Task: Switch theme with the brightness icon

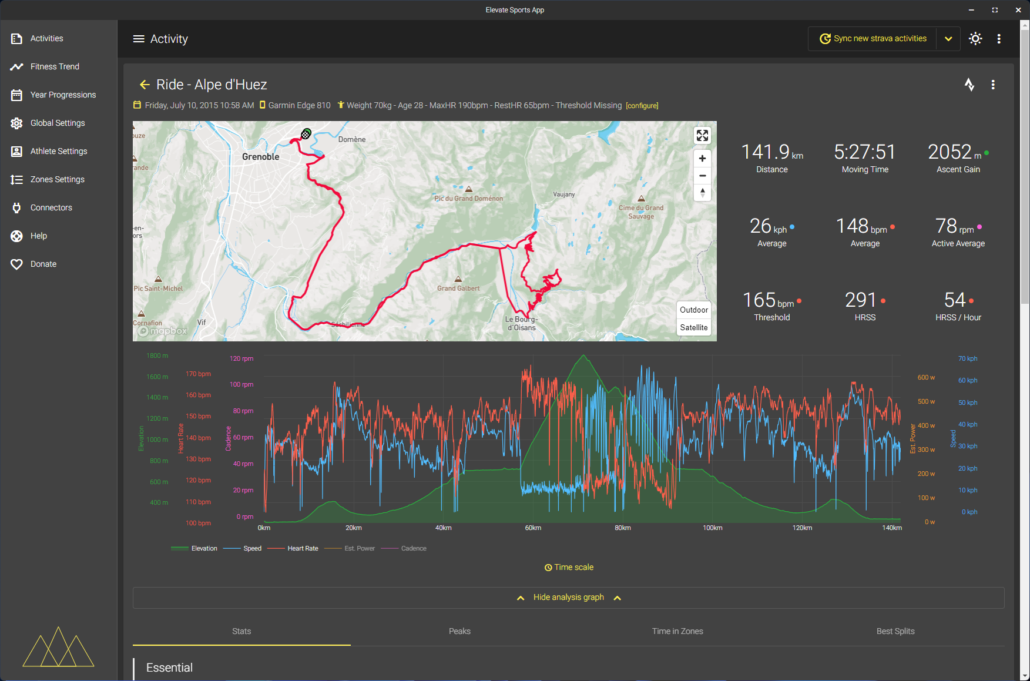Action: [975, 39]
